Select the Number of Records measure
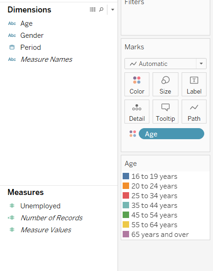The image size is (213, 271). click(x=51, y=218)
